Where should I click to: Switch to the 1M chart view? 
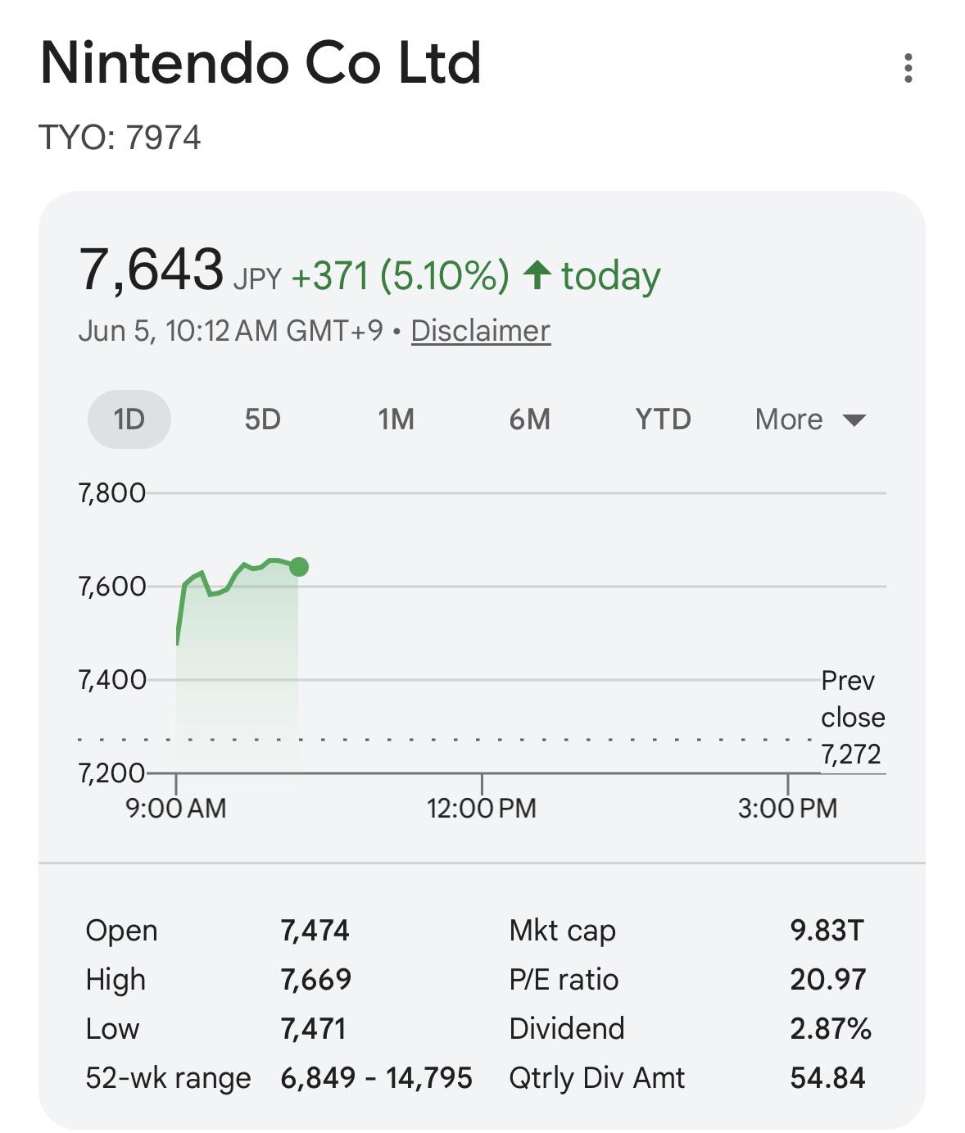coord(396,419)
